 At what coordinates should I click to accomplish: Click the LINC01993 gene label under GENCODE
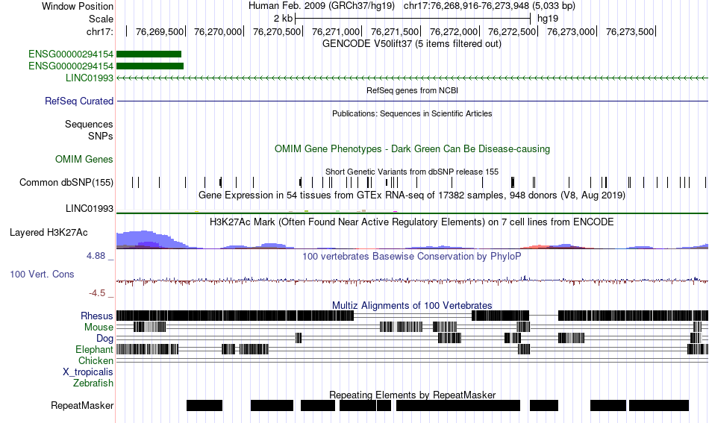[x=89, y=78]
